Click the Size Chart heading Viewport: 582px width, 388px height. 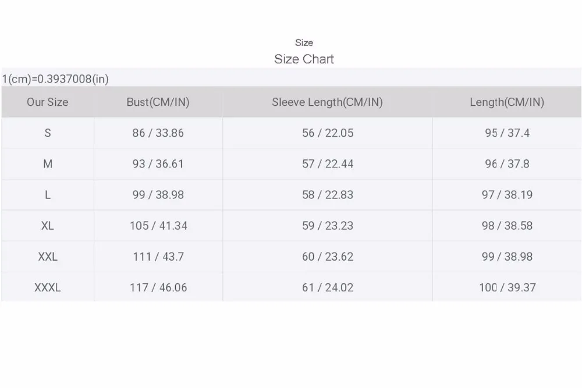coord(304,59)
